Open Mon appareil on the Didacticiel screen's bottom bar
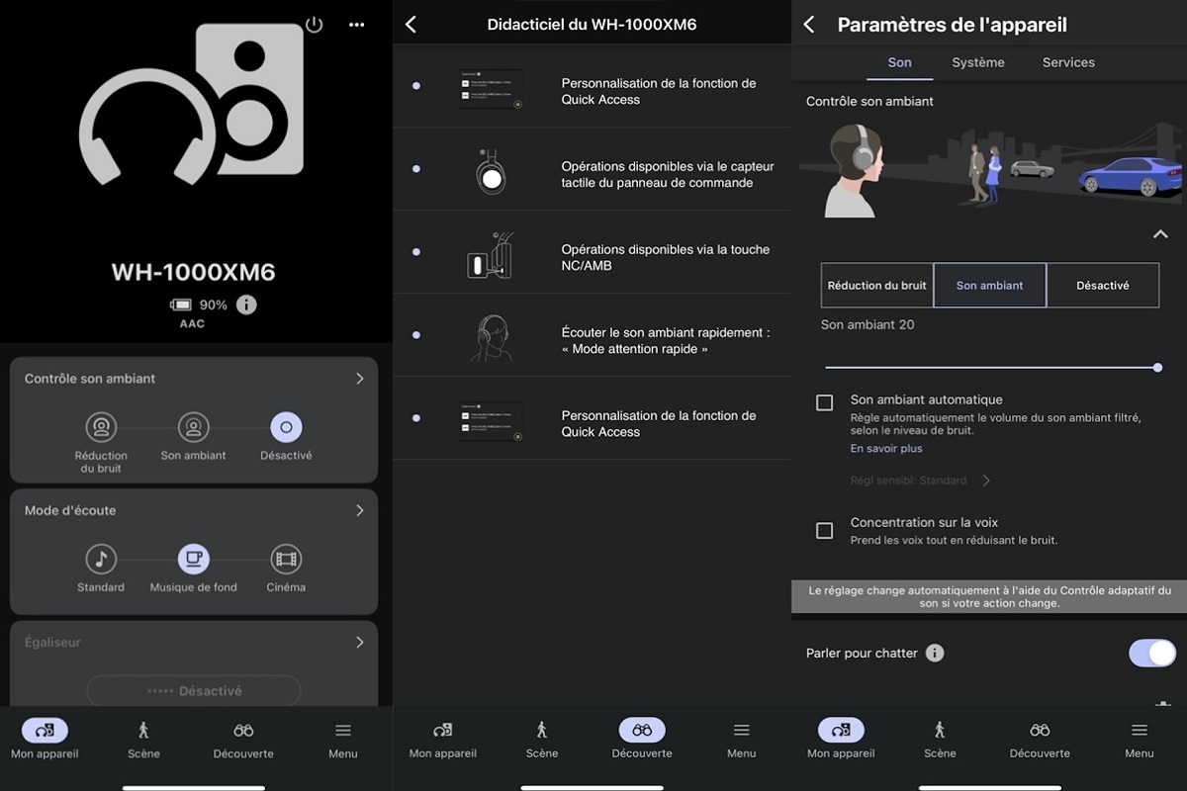Image resolution: width=1187 pixels, height=791 pixels. click(x=443, y=738)
